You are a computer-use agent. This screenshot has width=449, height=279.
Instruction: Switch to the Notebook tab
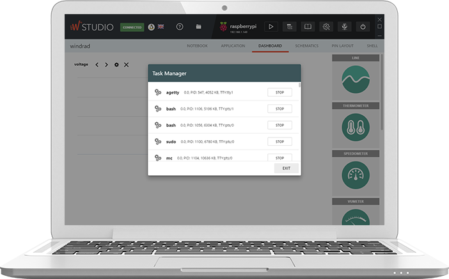tap(197, 46)
